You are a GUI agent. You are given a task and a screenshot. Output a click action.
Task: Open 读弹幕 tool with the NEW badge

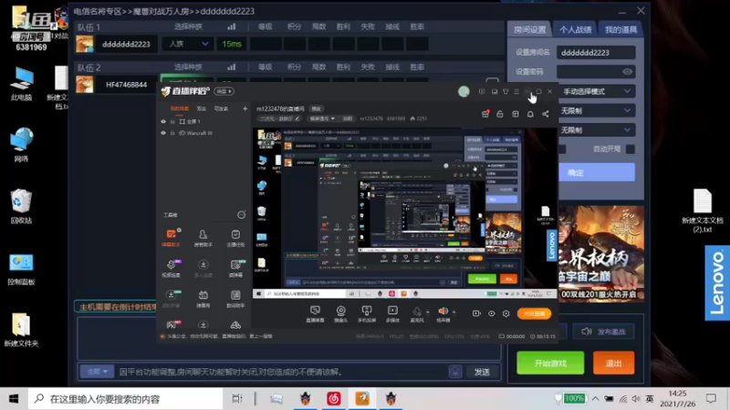tap(235, 268)
